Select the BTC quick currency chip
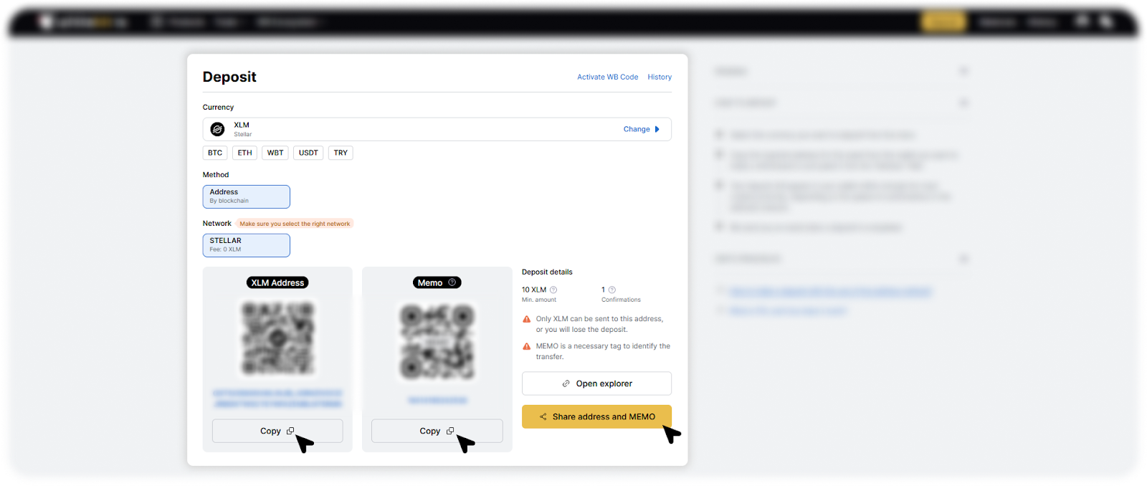 (215, 153)
